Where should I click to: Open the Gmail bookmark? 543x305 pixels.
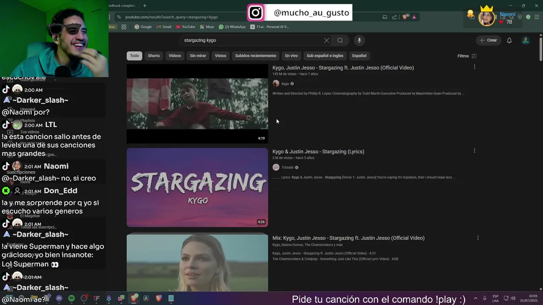tap(164, 27)
